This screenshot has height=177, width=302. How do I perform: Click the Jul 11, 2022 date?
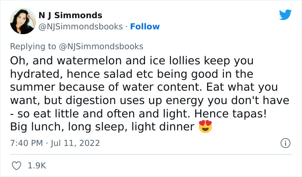click(75, 143)
